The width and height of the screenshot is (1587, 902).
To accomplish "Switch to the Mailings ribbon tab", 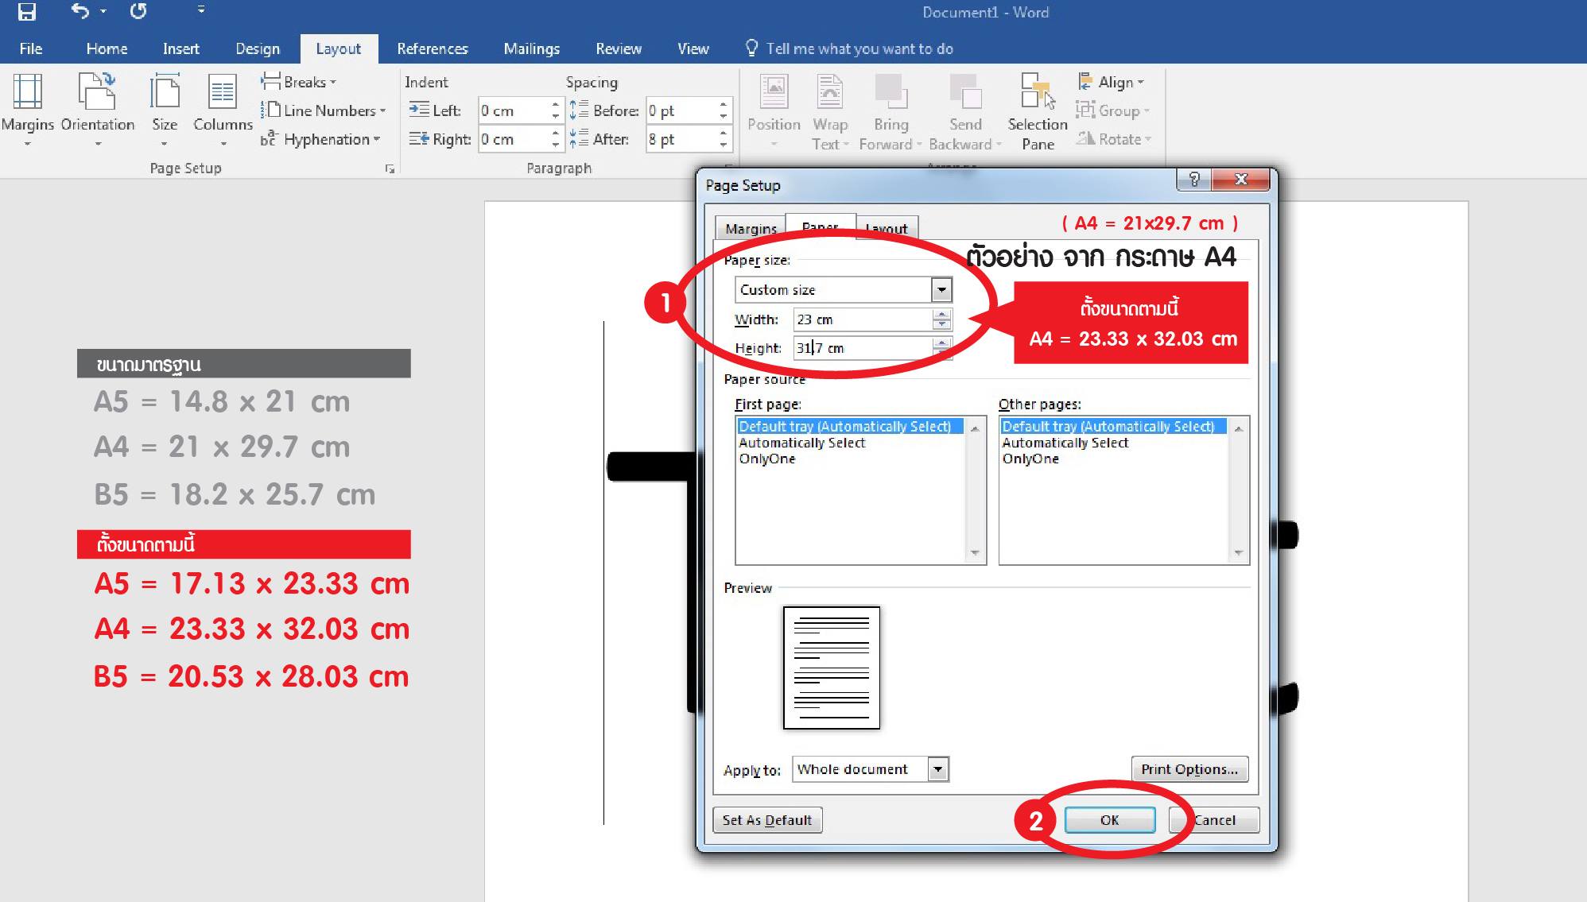I will 531,48.
